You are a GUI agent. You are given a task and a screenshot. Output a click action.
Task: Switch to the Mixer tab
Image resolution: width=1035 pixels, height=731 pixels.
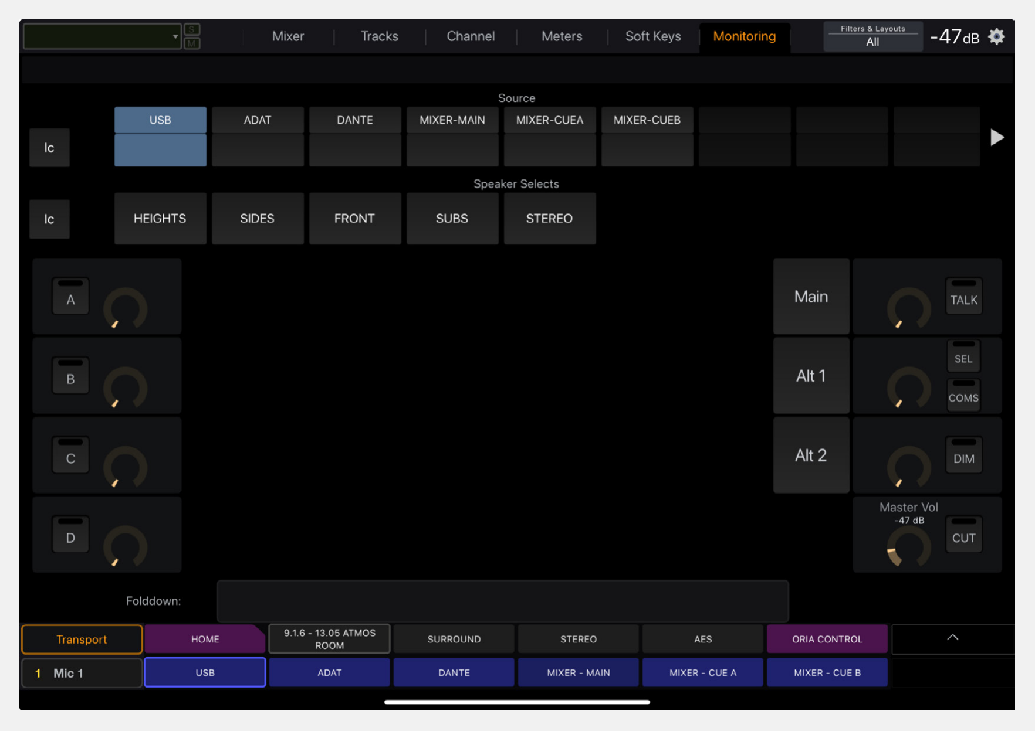pos(288,36)
